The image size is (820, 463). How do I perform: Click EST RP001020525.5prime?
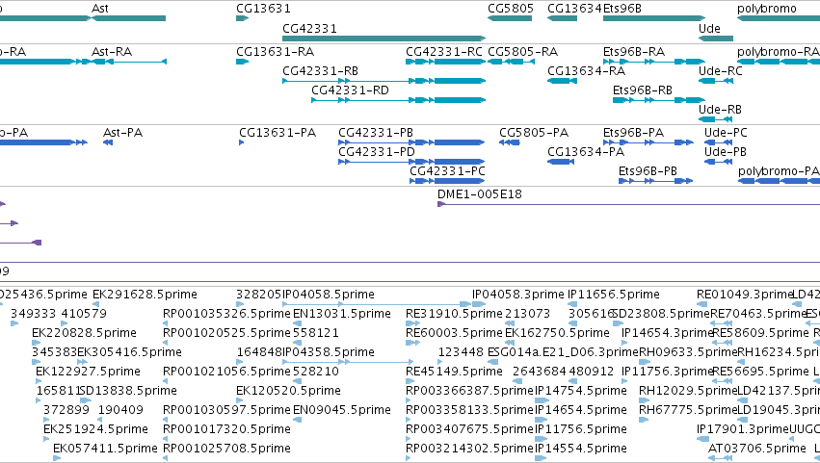click(226, 333)
